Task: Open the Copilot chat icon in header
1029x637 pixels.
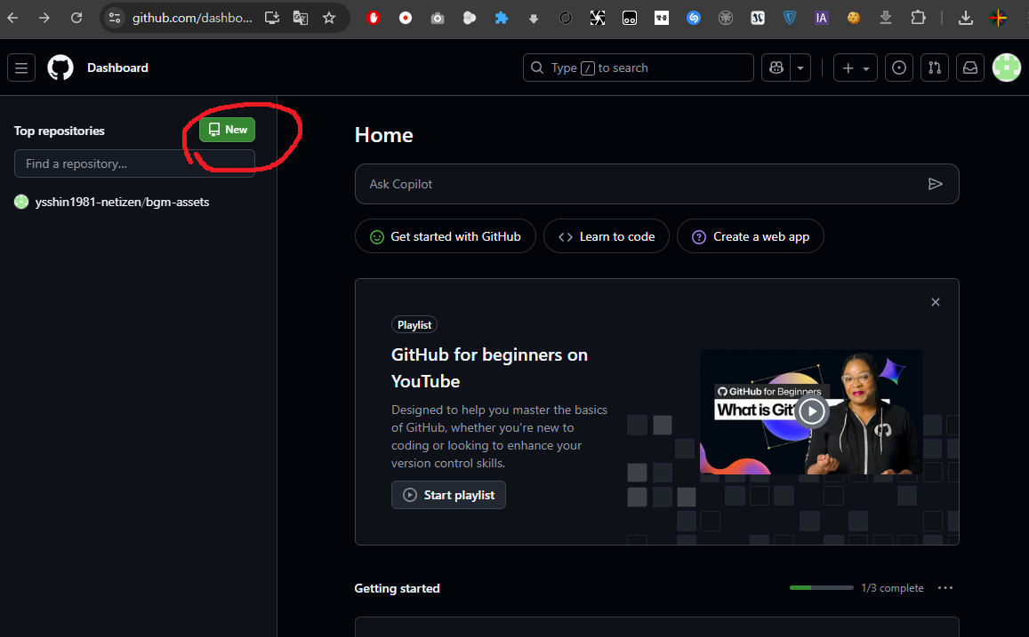Action: [776, 68]
